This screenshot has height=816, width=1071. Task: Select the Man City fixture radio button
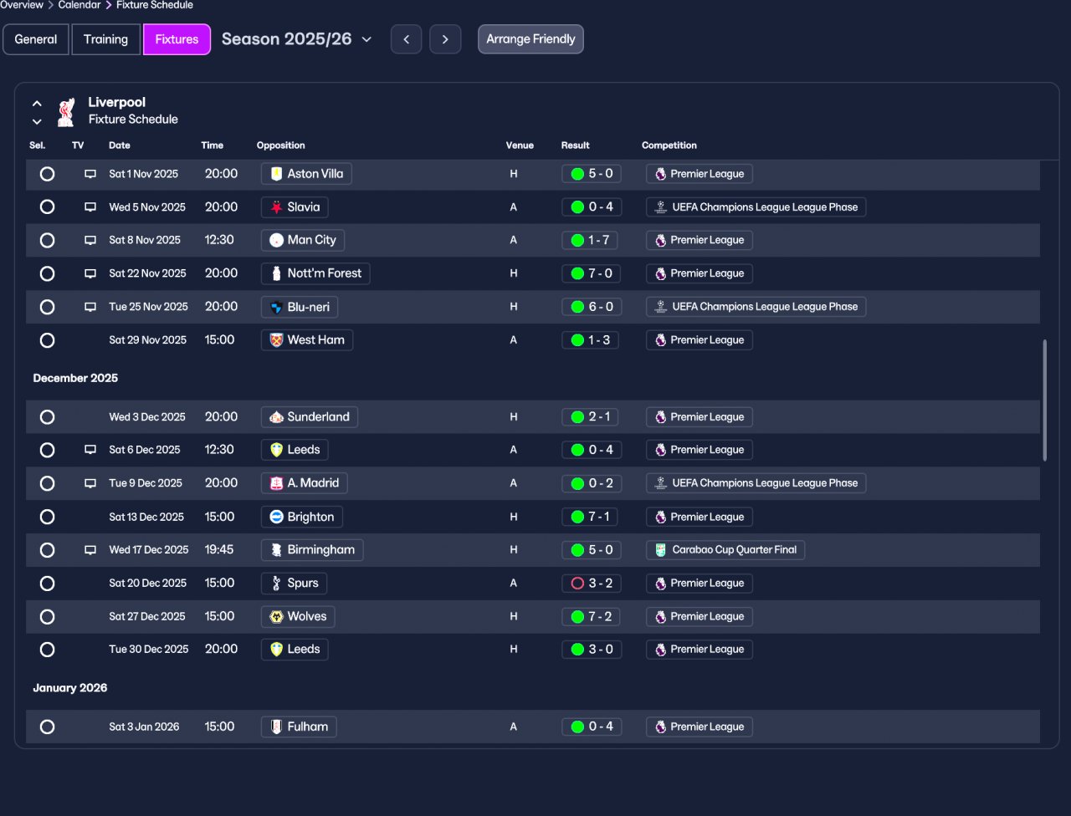tap(47, 240)
